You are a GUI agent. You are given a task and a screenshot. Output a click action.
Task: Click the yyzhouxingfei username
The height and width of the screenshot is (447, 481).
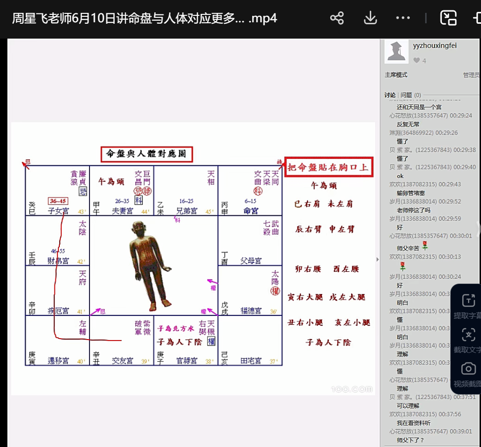click(435, 46)
